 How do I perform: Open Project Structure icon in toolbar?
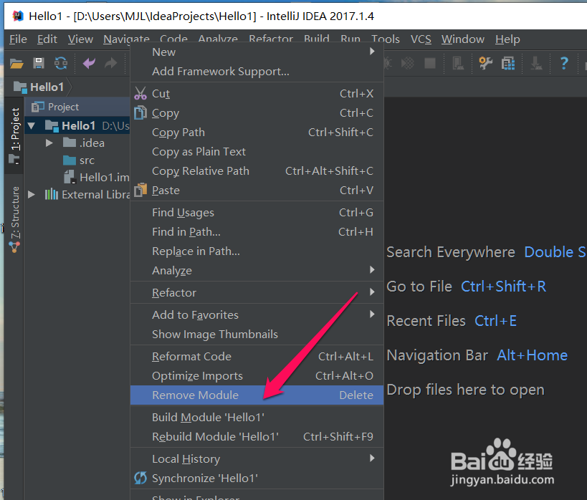click(x=508, y=63)
